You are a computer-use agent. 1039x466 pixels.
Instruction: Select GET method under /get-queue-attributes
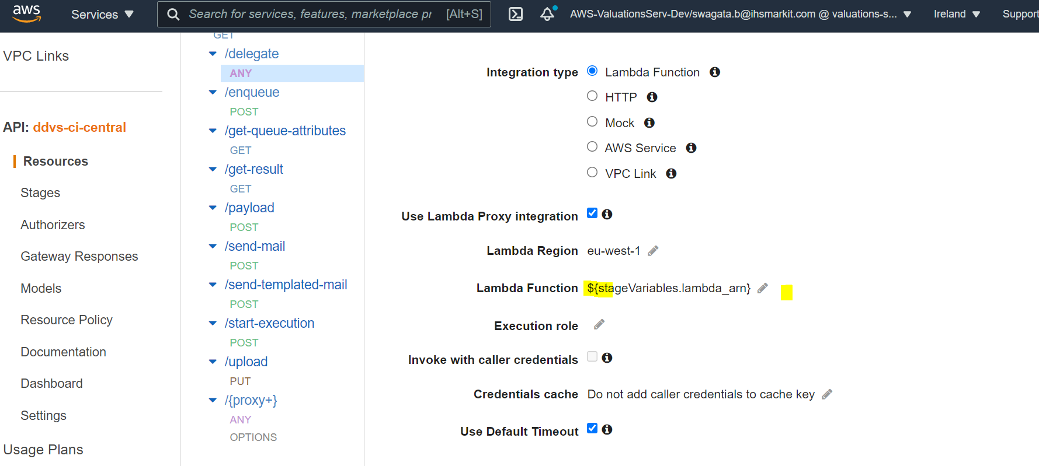[241, 150]
